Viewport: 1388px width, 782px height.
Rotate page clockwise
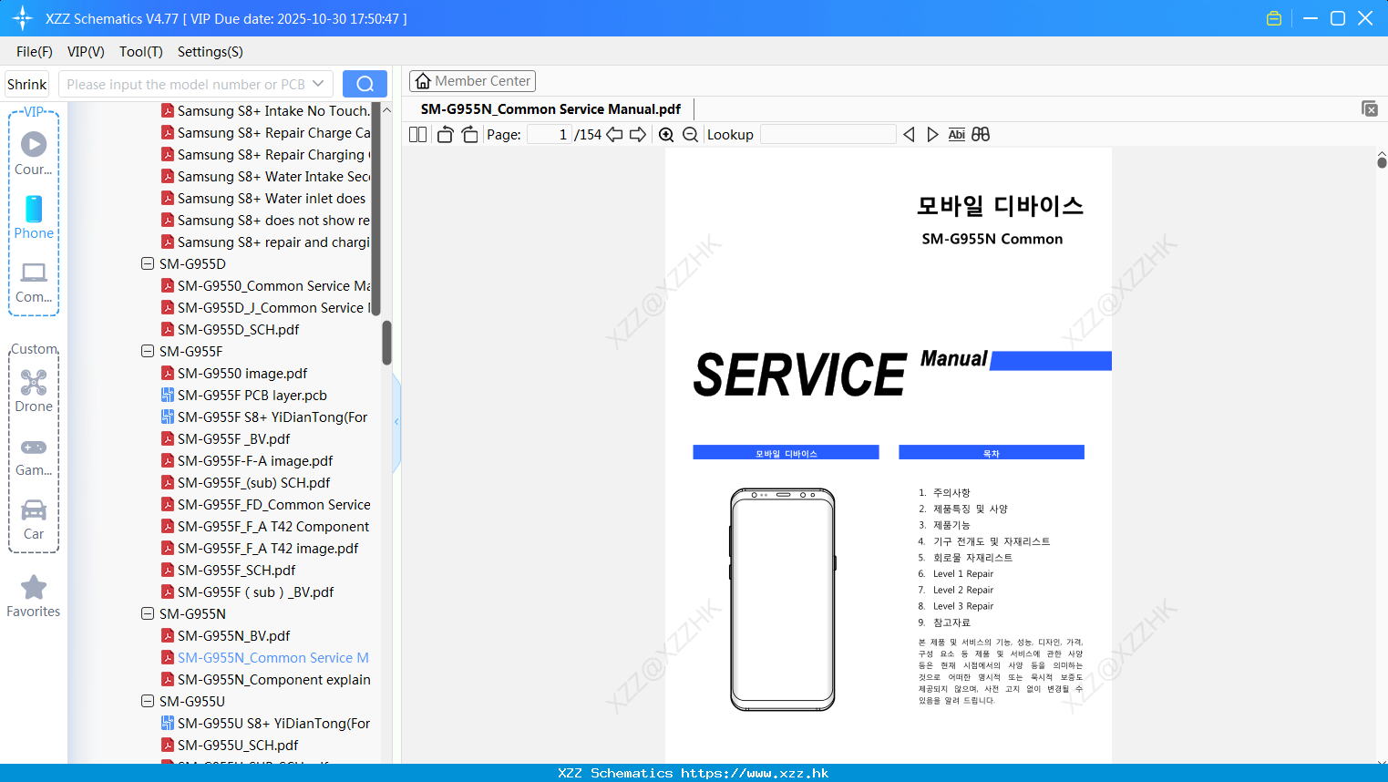tap(469, 134)
